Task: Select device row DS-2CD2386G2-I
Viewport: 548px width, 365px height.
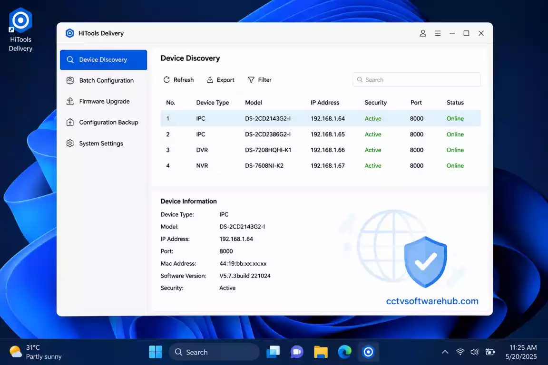Action: [321, 134]
